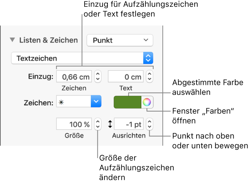Image resolution: width=251 pixels, height=184 pixels.
Task: Open the Farben window via color wheel
Action: tap(147, 101)
